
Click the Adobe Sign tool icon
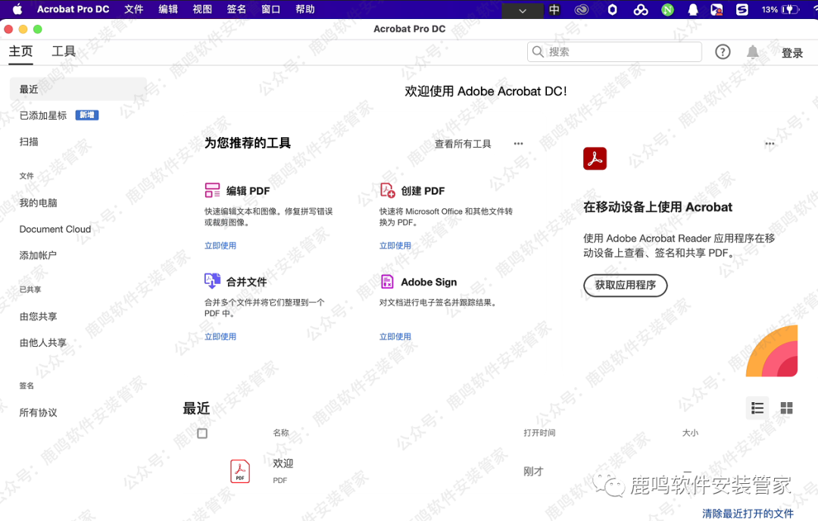pos(387,282)
